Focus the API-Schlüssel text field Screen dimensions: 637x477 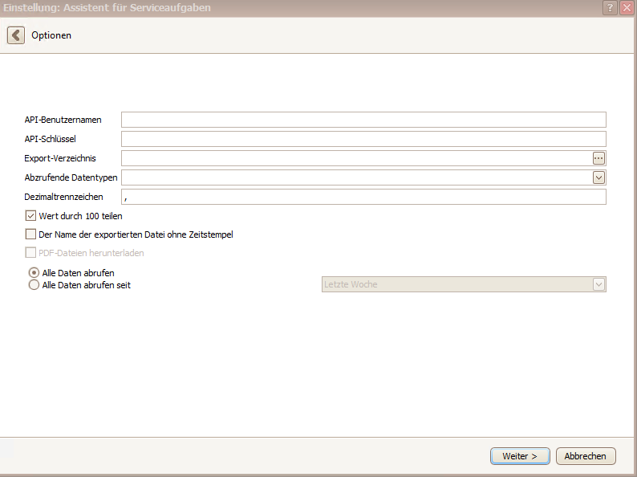363,139
